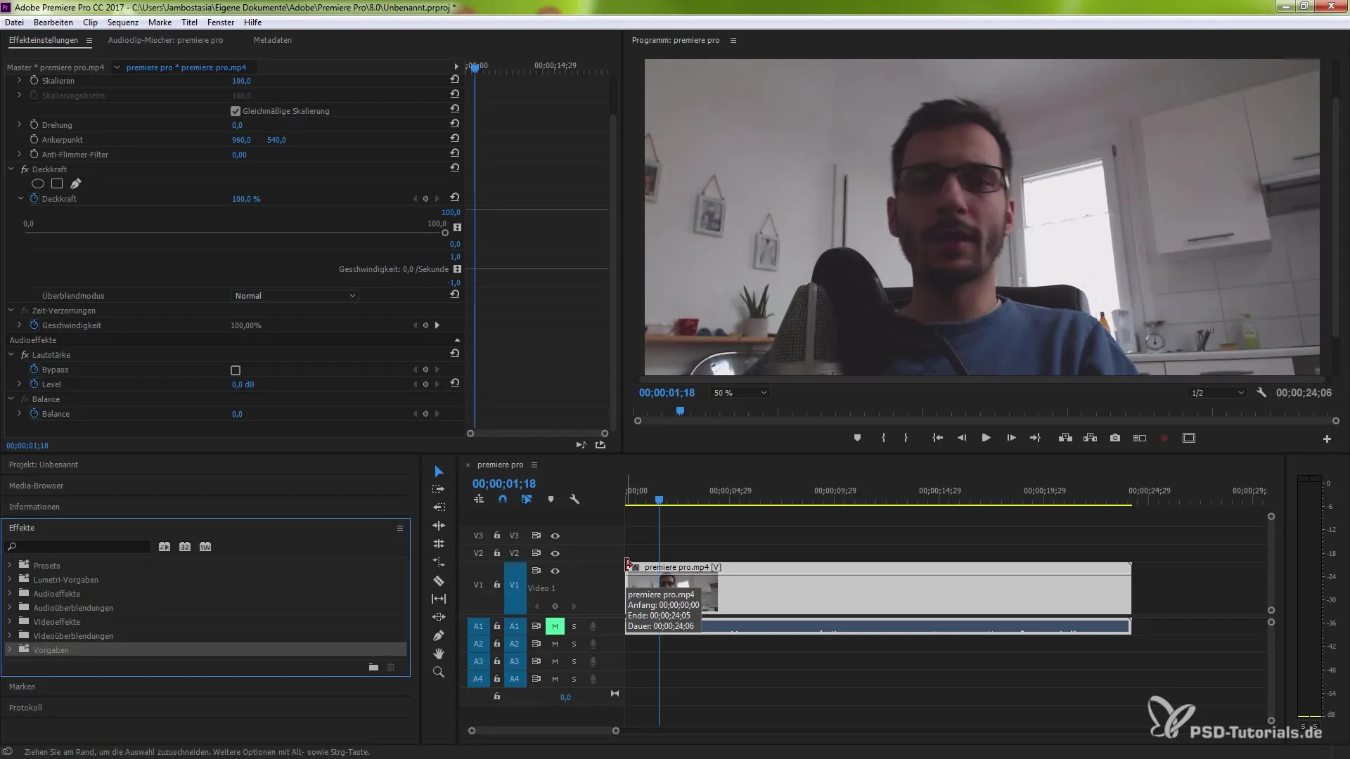Toggle lock on track V2
Viewport: 1350px width, 759px height.
coord(497,553)
